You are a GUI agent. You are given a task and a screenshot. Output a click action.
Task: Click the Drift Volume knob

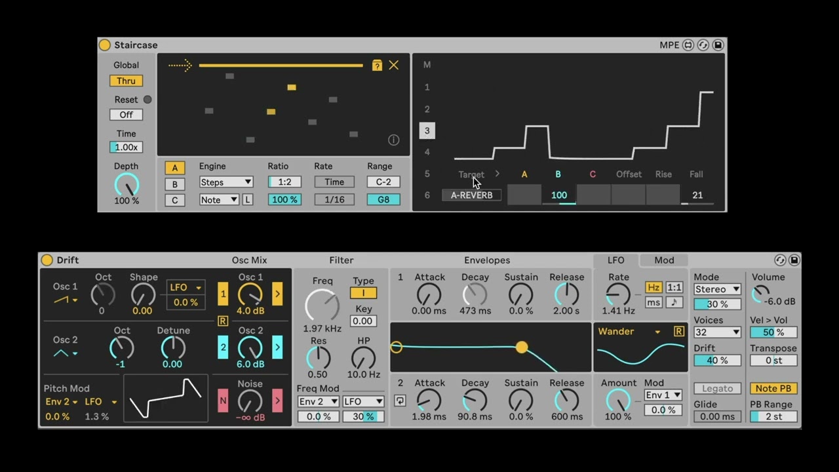(x=760, y=294)
